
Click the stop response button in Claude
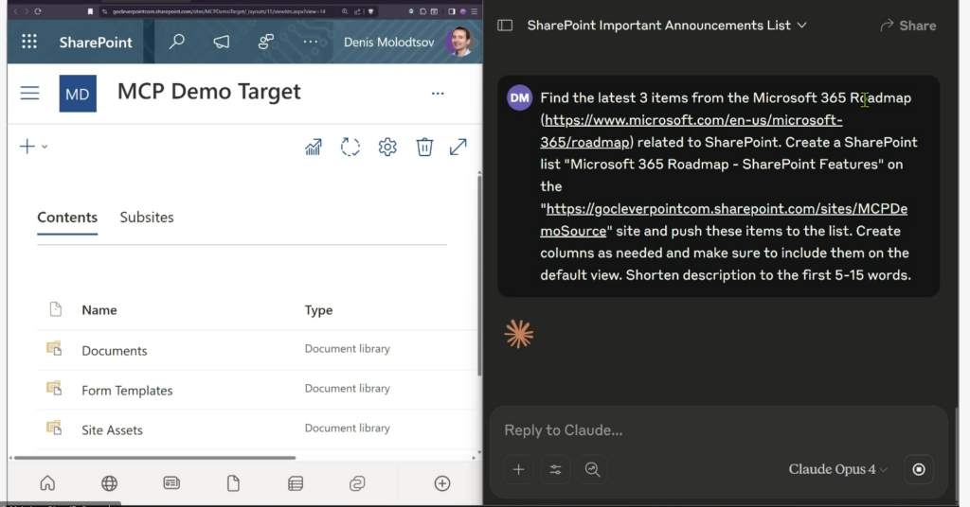click(x=919, y=469)
